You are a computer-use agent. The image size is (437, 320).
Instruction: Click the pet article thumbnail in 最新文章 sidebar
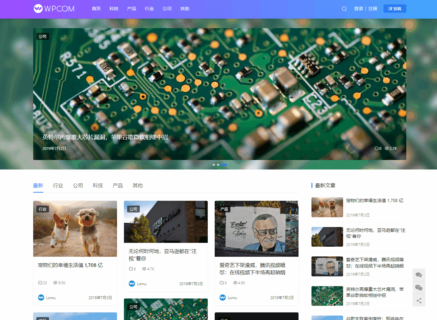(327, 207)
